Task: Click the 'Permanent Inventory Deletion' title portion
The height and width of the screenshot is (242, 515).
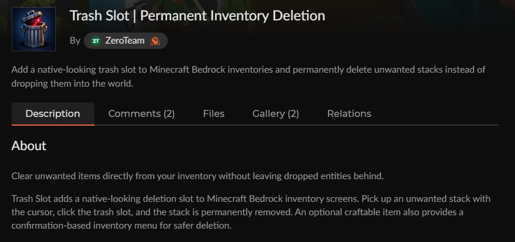Action: point(232,16)
